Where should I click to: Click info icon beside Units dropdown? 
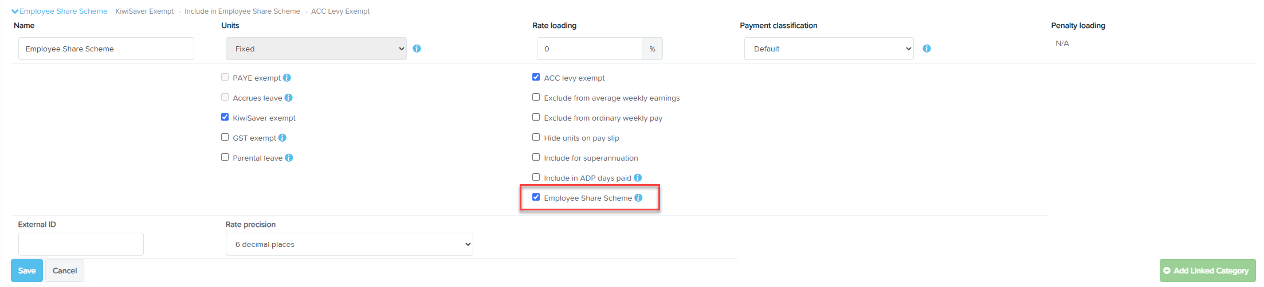tap(417, 49)
